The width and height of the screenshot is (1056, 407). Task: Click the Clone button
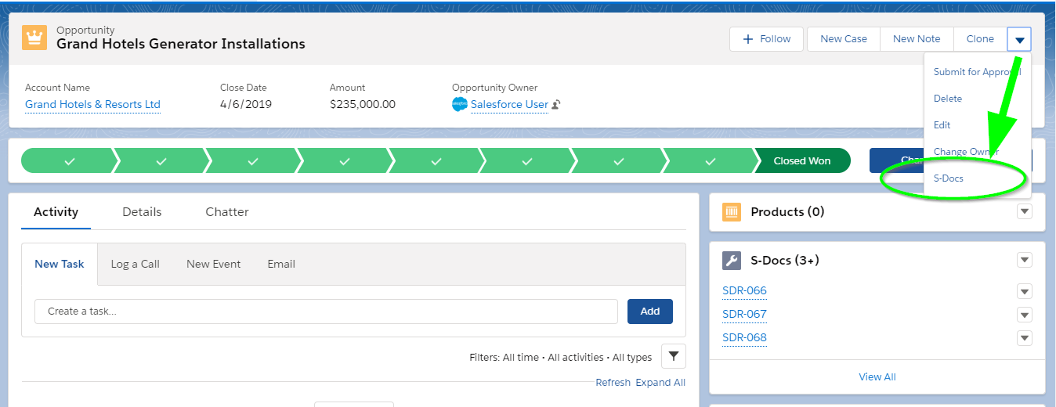pyautogui.click(x=980, y=39)
